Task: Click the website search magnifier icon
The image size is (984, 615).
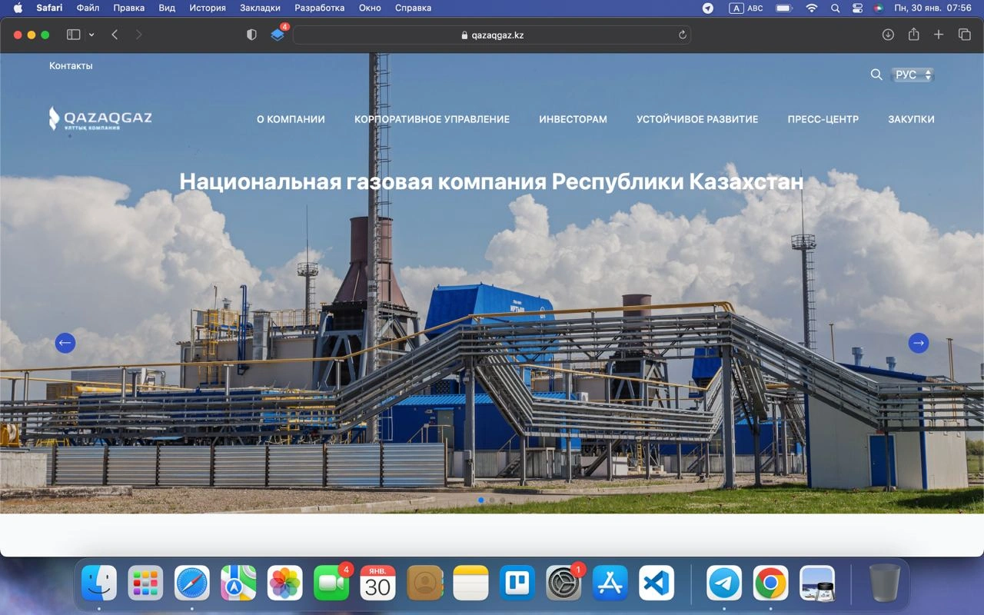Action: click(876, 75)
